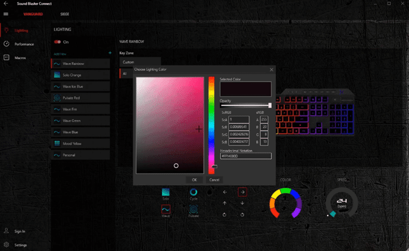This screenshot has height=251, width=409.
Task: Select the Personal profile
Action: (81, 155)
